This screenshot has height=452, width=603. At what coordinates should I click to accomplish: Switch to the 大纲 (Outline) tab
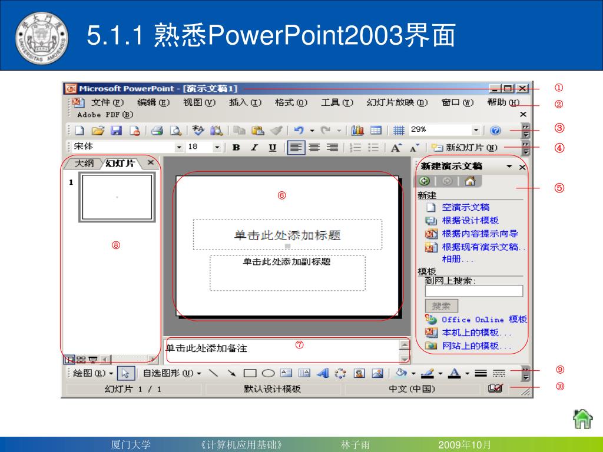point(84,164)
